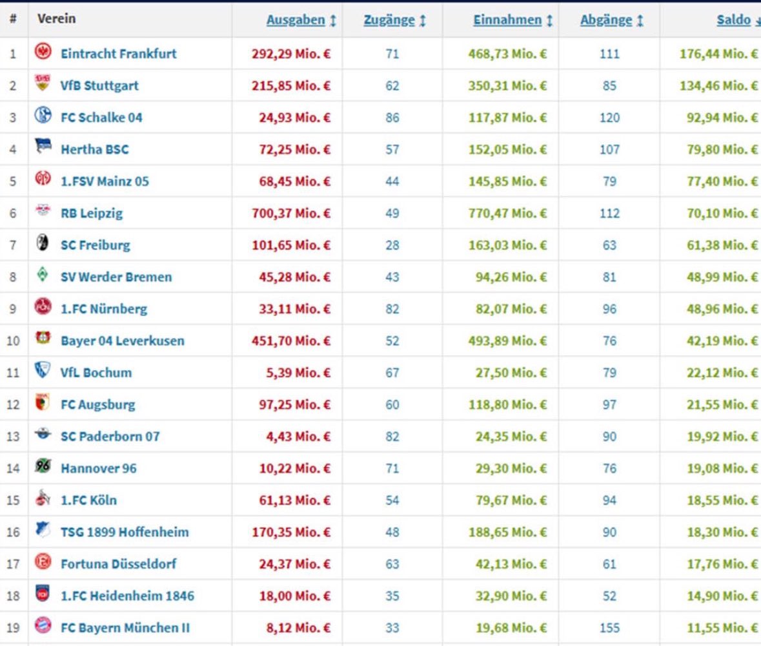Click the SC Freiburg crest icon

point(43,242)
